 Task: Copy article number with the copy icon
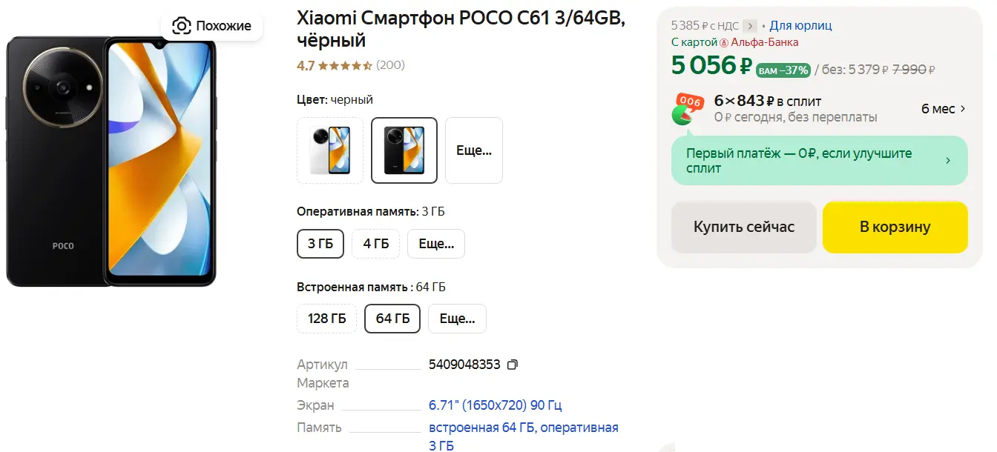[x=513, y=365]
